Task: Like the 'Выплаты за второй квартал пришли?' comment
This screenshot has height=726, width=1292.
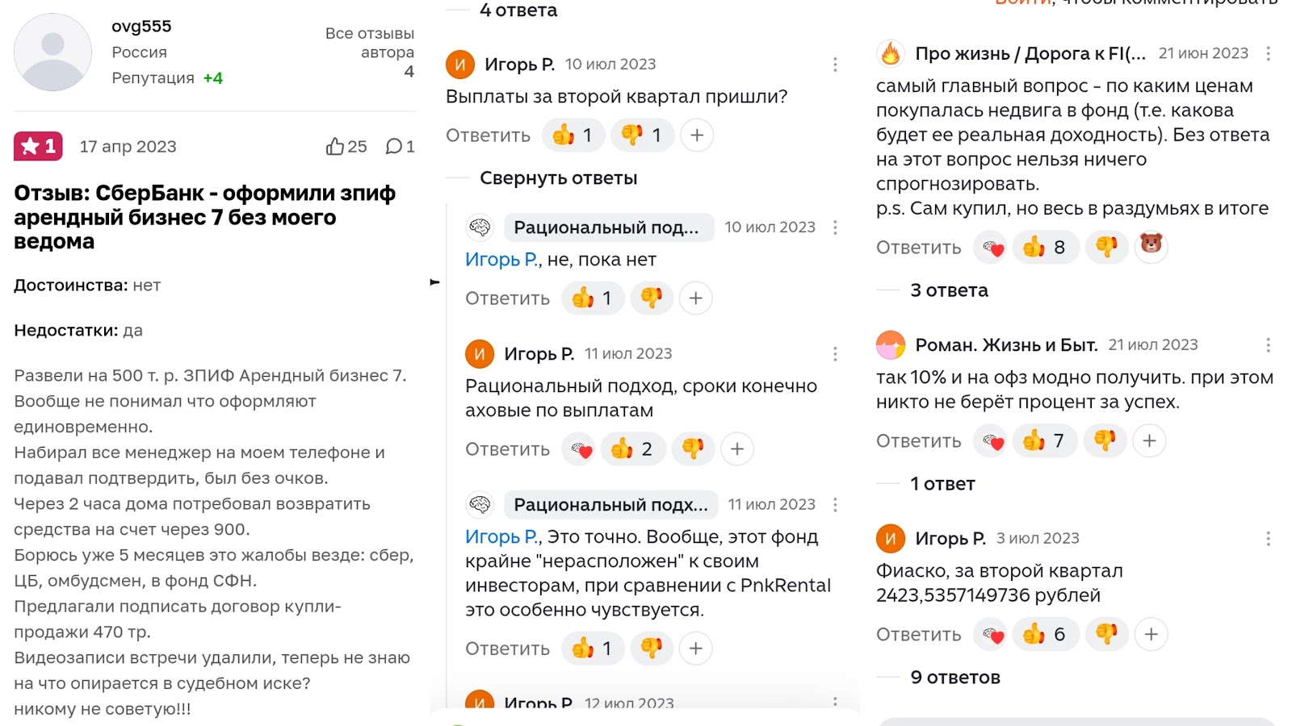Action: point(573,135)
